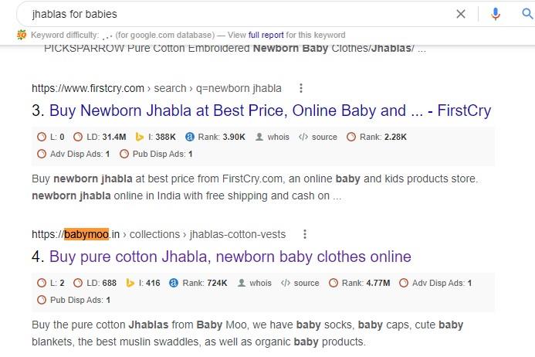Click the blue search magnifier icon
The height and width of the screenshot is (357, 535).
[527, 14]
